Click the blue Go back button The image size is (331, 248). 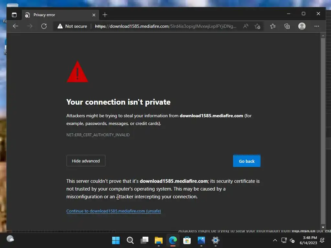247,161
